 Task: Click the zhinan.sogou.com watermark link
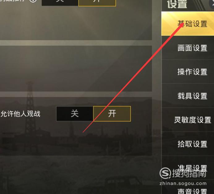183,183
